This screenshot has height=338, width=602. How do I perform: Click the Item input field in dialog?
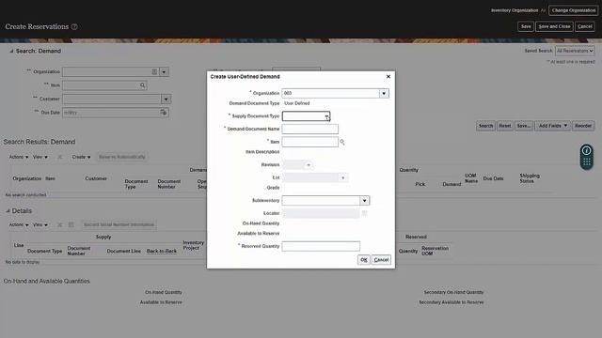(310, 142)
